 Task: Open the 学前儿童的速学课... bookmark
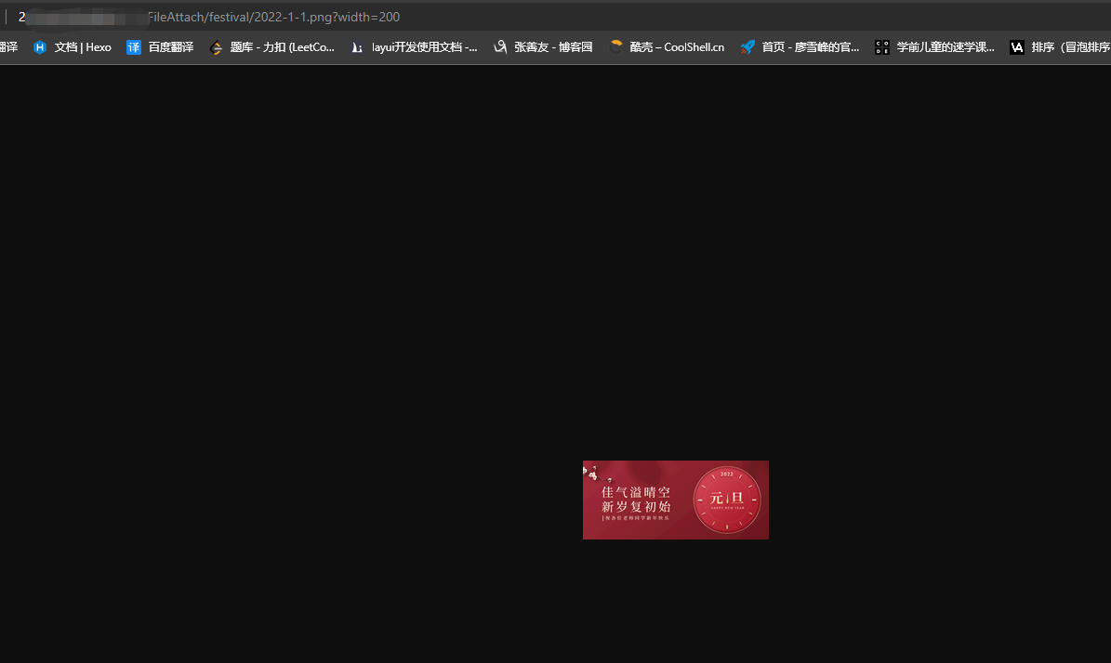934,47
